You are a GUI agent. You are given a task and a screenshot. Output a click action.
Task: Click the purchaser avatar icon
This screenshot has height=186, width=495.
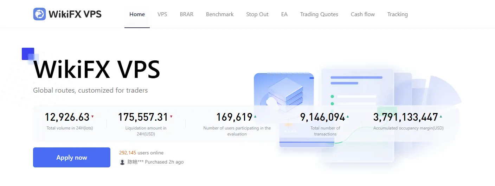pyautogui.click(x=122, y=162)
